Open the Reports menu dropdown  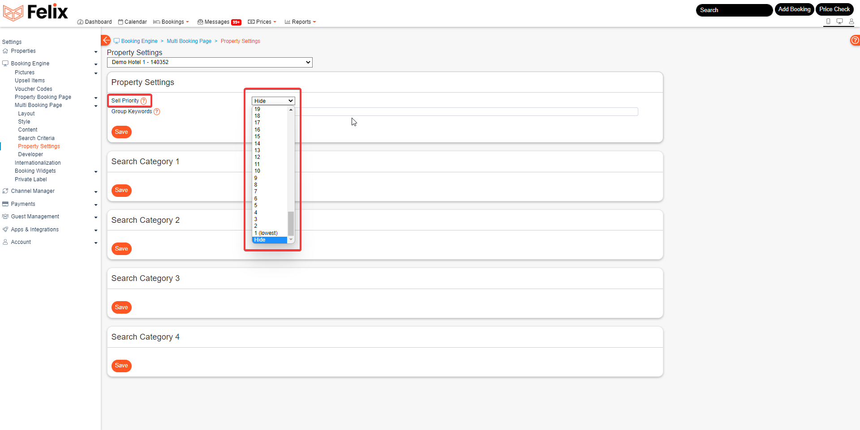pos(300,22)
